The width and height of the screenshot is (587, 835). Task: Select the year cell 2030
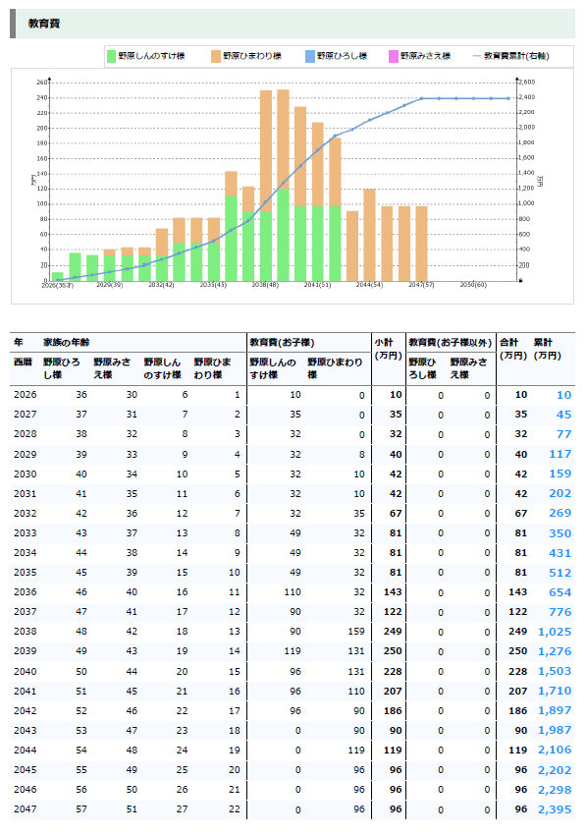[26, 473]
